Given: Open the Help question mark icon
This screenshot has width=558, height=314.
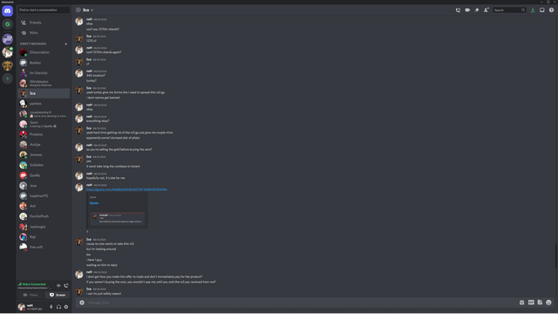Looking at the screenshot, I should tap(551, 10).
